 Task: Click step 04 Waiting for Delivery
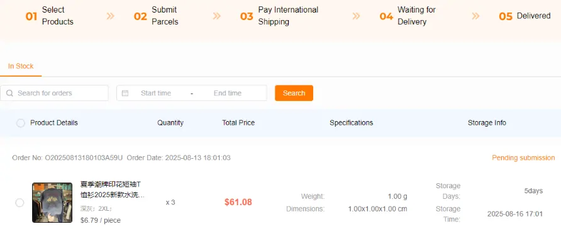click(408, 16)
